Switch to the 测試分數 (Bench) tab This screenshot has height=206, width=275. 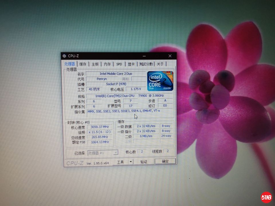pos(146,64)
